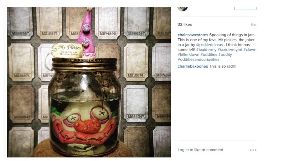This screenshot has height=161, width=287.
Task: Open the #clown hashtag
Action: pos(250,50)
